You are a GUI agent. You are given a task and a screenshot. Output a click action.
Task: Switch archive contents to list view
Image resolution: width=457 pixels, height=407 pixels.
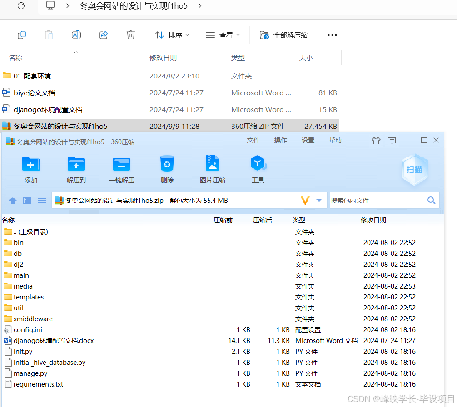click(x=42, y=200)
